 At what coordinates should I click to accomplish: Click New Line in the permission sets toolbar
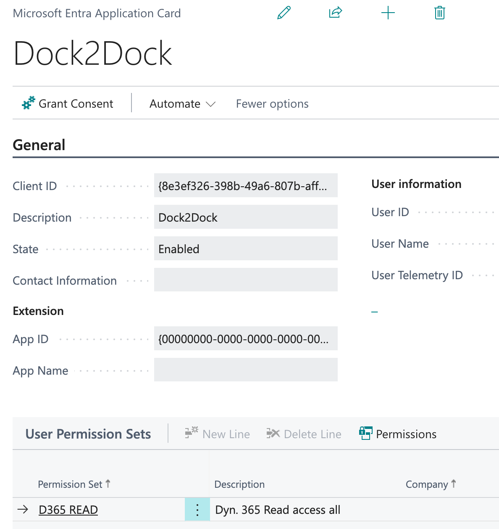[x=218, y=434]
